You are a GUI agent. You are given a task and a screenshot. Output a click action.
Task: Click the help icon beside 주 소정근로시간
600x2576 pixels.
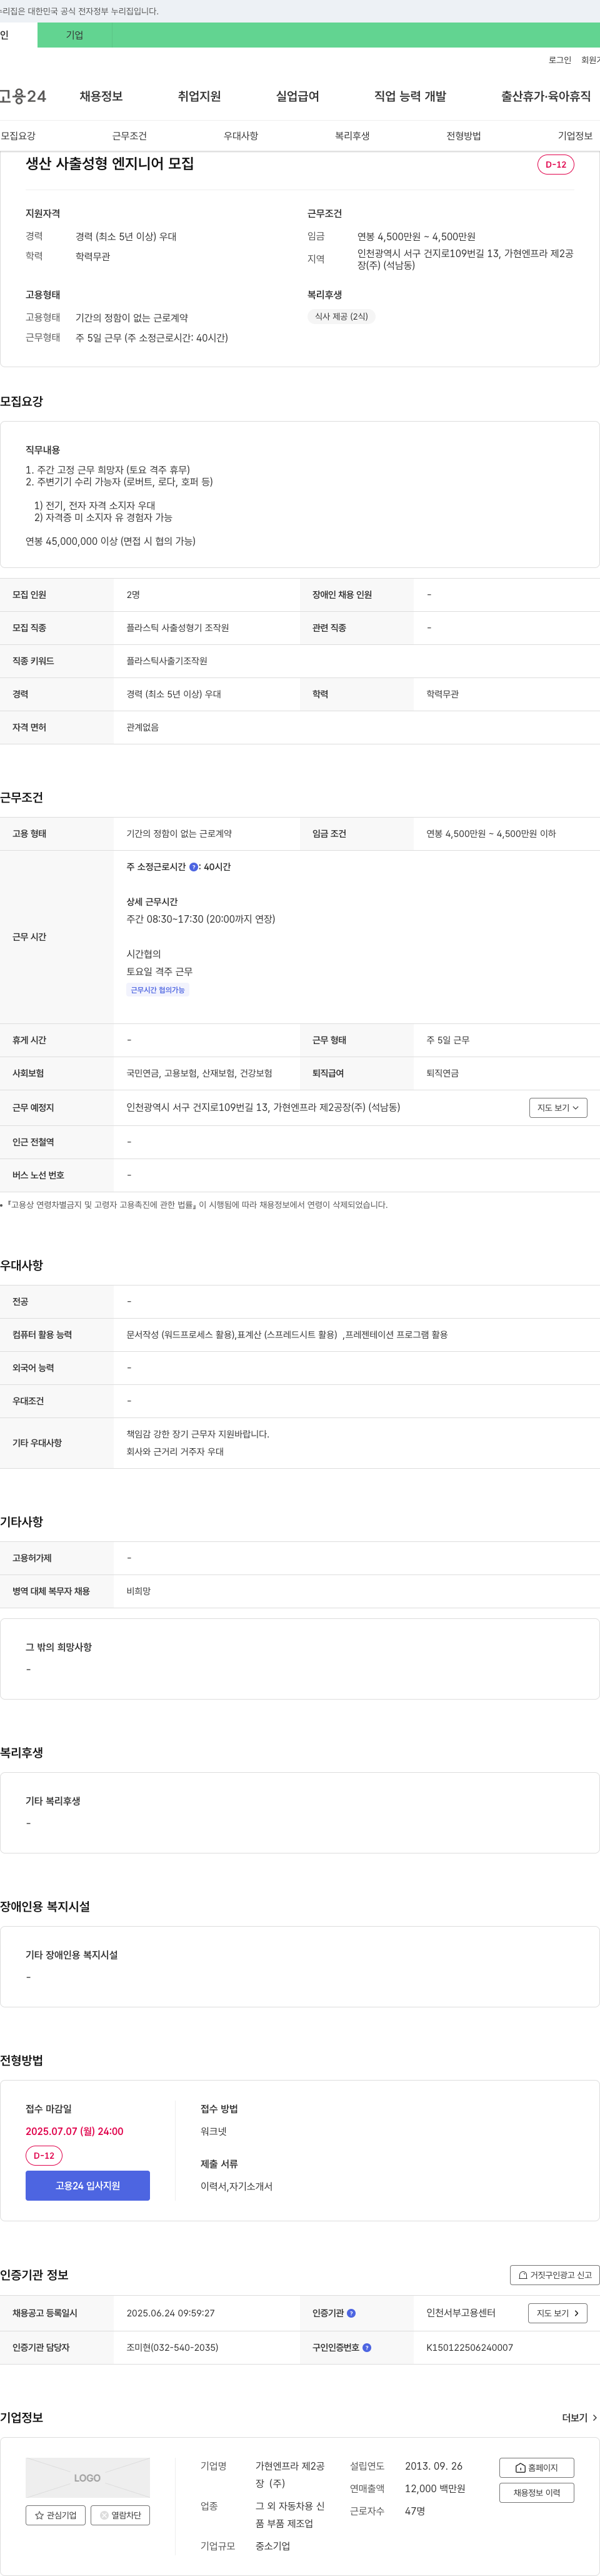click(194, 867)
